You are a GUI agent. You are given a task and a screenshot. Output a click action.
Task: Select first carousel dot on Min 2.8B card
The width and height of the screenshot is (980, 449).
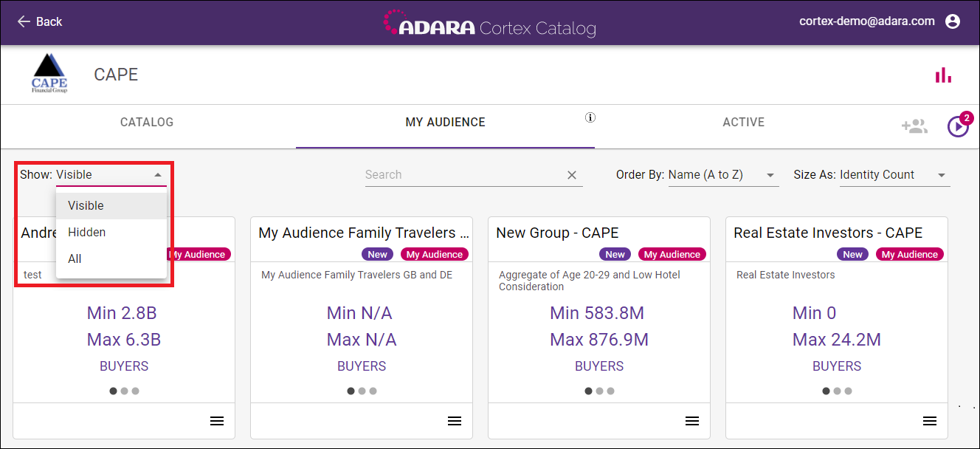(114, 391)
